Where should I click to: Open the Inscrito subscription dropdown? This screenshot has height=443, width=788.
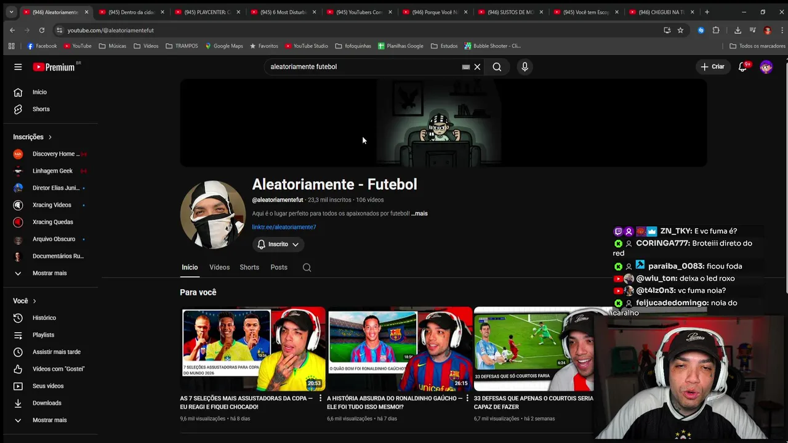(x=278, y=244)
